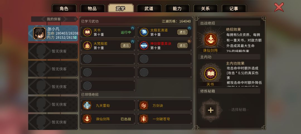301x134 pixels.
Task: Add a training manual with plus button
Action: tap(211, 110)
